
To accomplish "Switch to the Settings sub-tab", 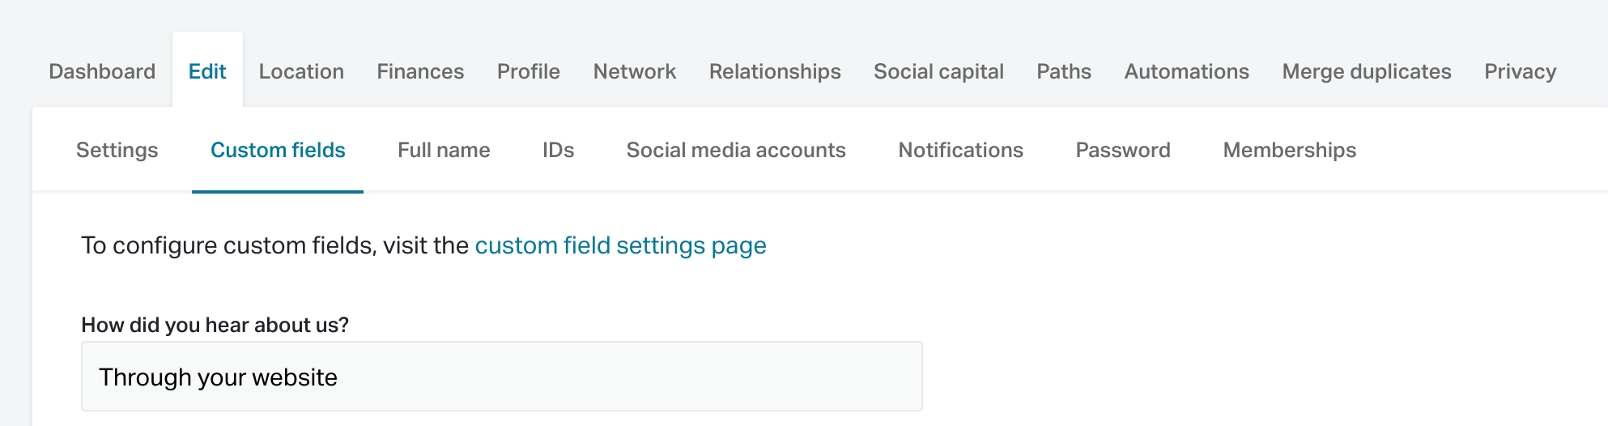I will point(117,150).
